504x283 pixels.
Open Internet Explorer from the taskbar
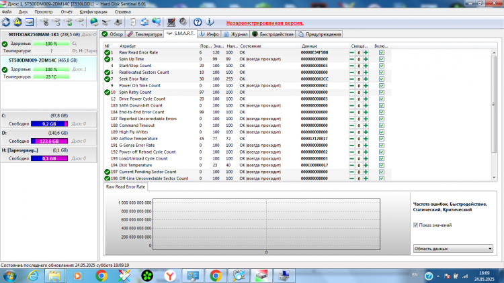33,276
